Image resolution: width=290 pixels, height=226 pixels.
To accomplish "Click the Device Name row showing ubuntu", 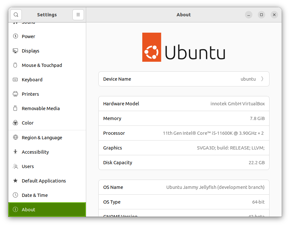I will (x=184, y=79).
